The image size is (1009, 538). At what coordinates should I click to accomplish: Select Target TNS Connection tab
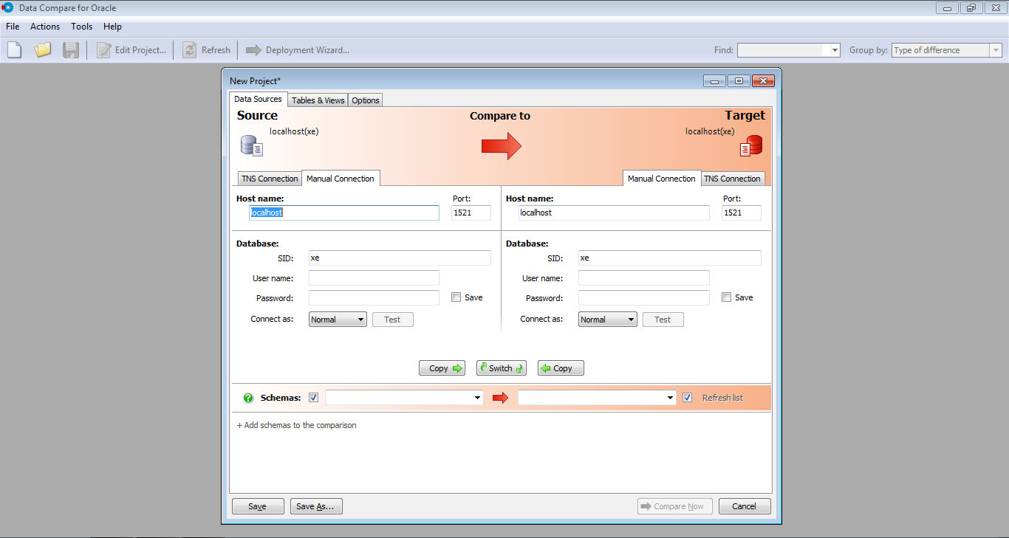(732, 179)
